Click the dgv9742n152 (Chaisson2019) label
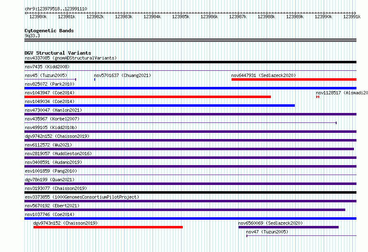 point(57,136)
